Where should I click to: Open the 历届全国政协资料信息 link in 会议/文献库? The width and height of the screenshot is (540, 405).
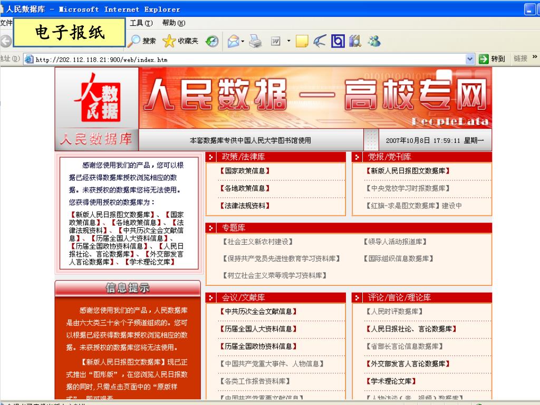click(x=258, y=346)
